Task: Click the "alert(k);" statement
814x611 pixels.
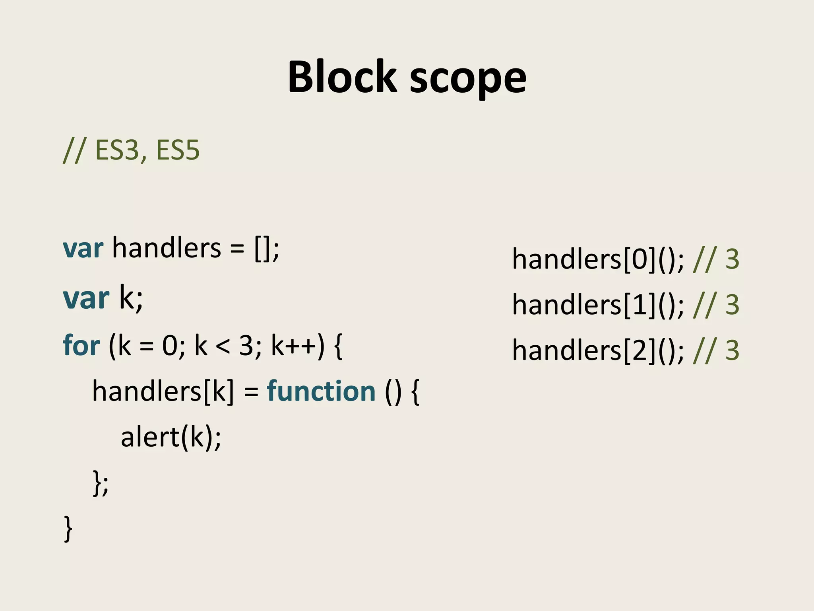Action: point(171,438)
